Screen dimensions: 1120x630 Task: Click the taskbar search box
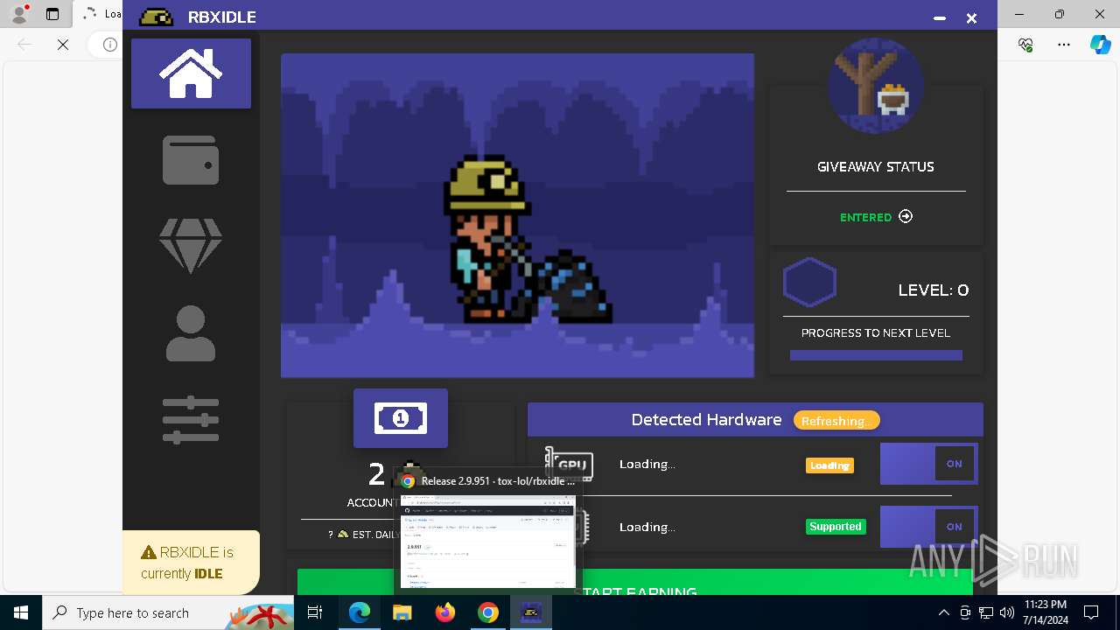(x=168, y=612)
